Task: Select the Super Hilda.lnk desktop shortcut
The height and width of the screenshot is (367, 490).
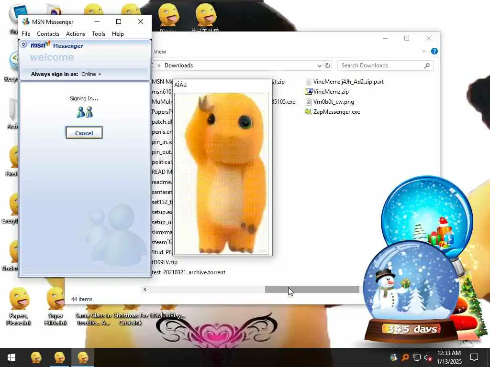Action: click(56, 306)
